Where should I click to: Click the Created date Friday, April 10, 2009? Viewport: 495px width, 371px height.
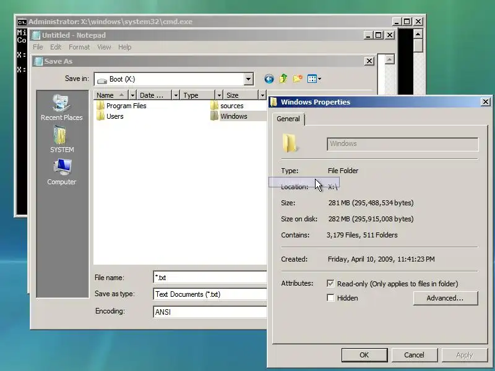[x=381, y=259]
